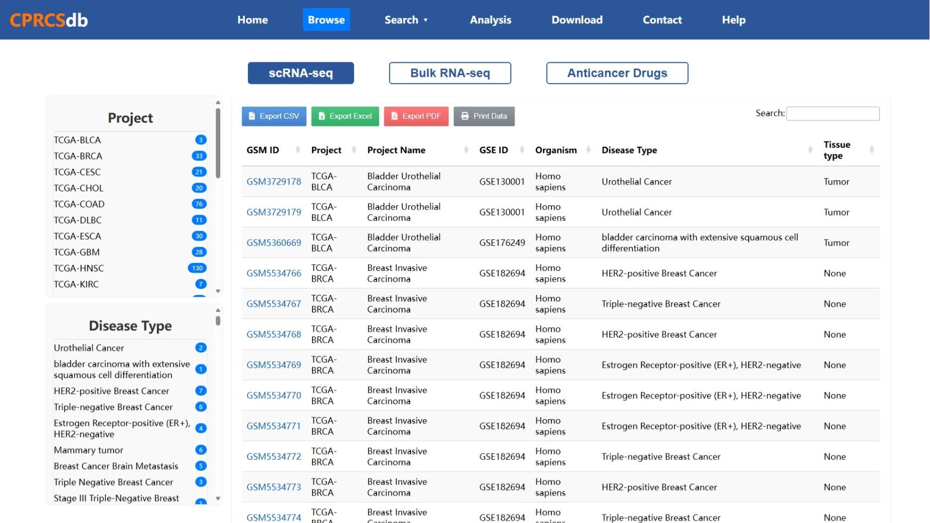Viewport: 930px width, 523px height.
Task: Open the Search dropdown menu
Action: point(406,20)
